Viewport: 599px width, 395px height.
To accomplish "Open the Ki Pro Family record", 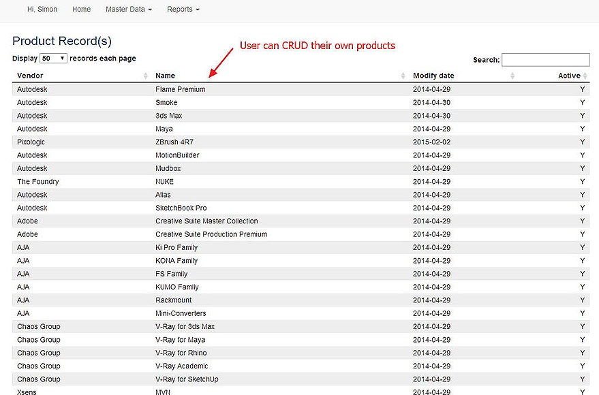I will [176, 248].
